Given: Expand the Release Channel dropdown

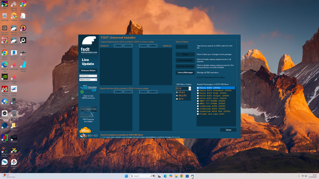Looking at the screenshot, I should tap(88, 80).
